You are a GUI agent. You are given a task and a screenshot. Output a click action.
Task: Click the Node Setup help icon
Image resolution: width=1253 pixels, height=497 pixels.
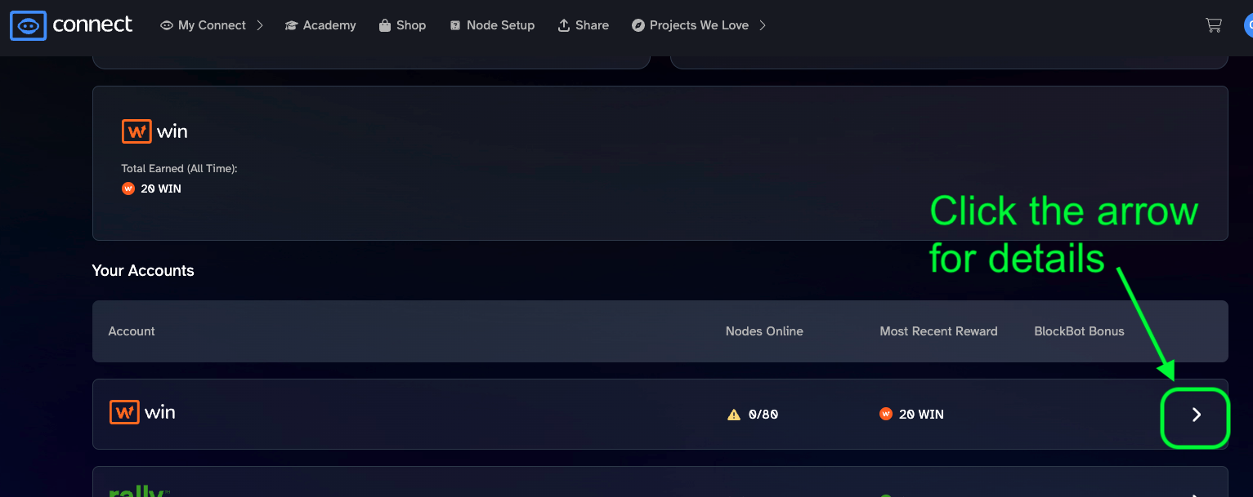455,25
